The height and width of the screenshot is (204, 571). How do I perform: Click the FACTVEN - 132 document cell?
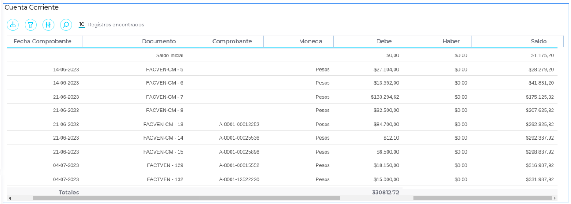(x=165, y=179)
